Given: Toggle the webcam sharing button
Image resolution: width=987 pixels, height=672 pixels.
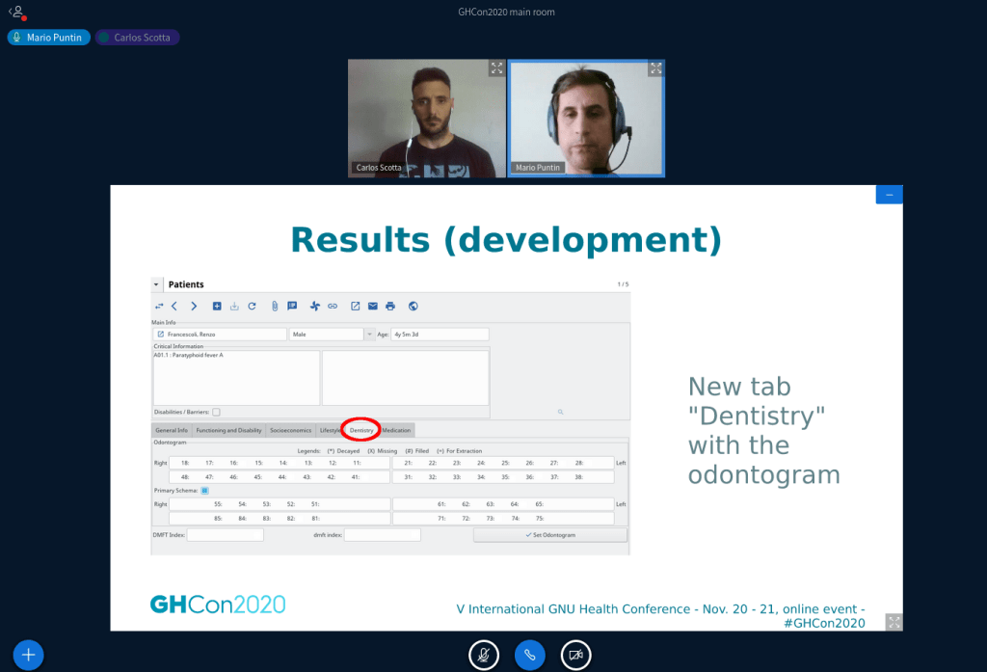Looking at the screenshot, I should (x=575, y=655).
